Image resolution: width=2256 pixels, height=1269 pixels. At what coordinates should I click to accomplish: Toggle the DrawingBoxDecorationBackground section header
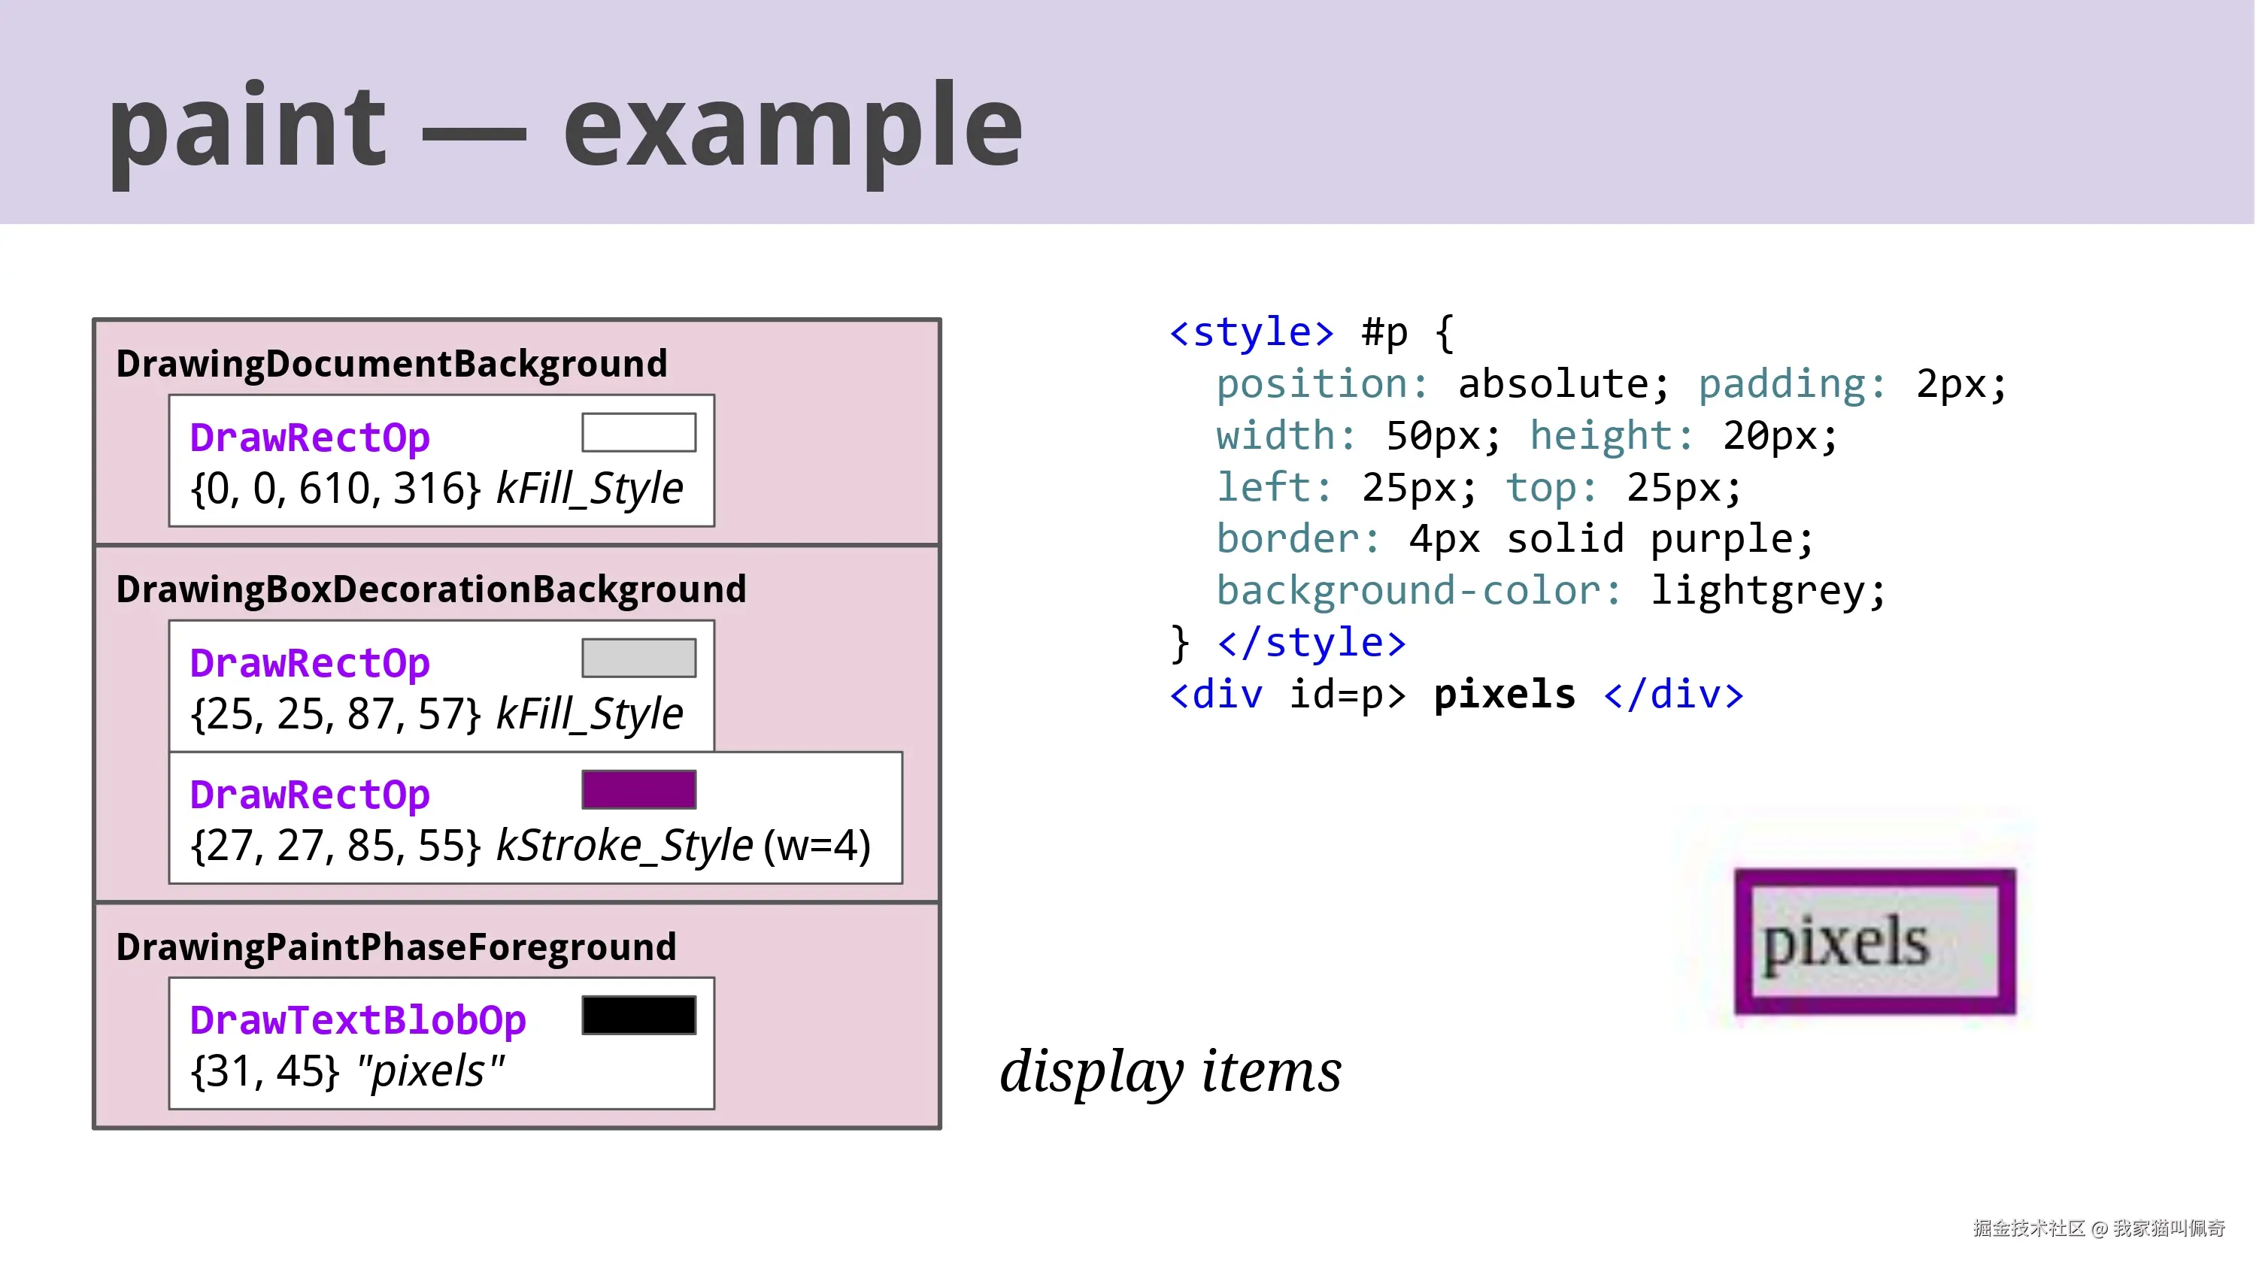pyautogui.click(x=432, y=588)
